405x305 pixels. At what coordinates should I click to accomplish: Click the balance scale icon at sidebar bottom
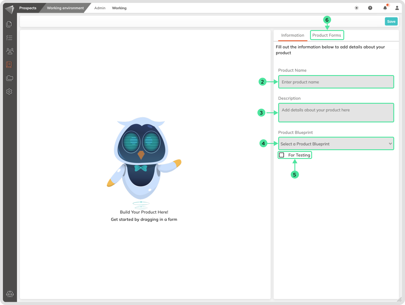coord(10,294)
